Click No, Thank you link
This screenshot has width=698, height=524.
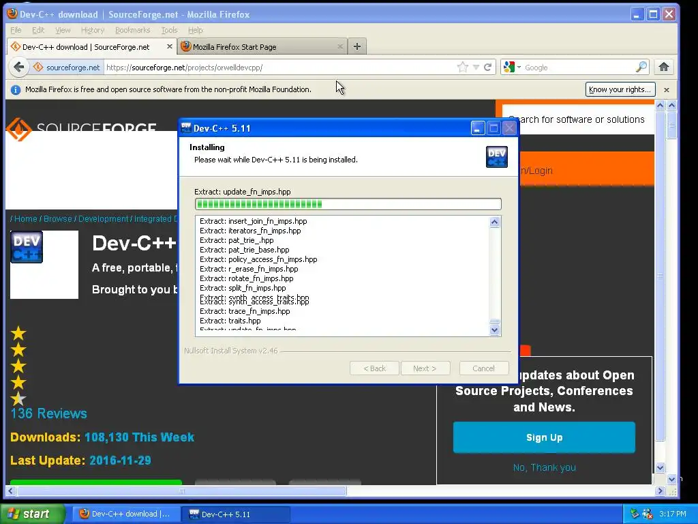(545, 467)
